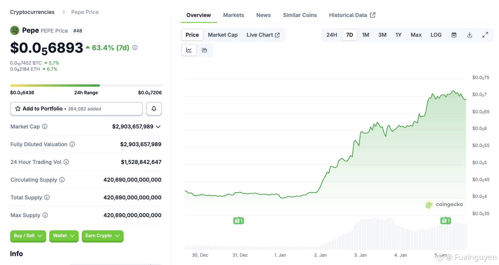Screen dimensions: 499x265
Task: Open the Earn Crypto dropdown
Action: pos(102,236)
